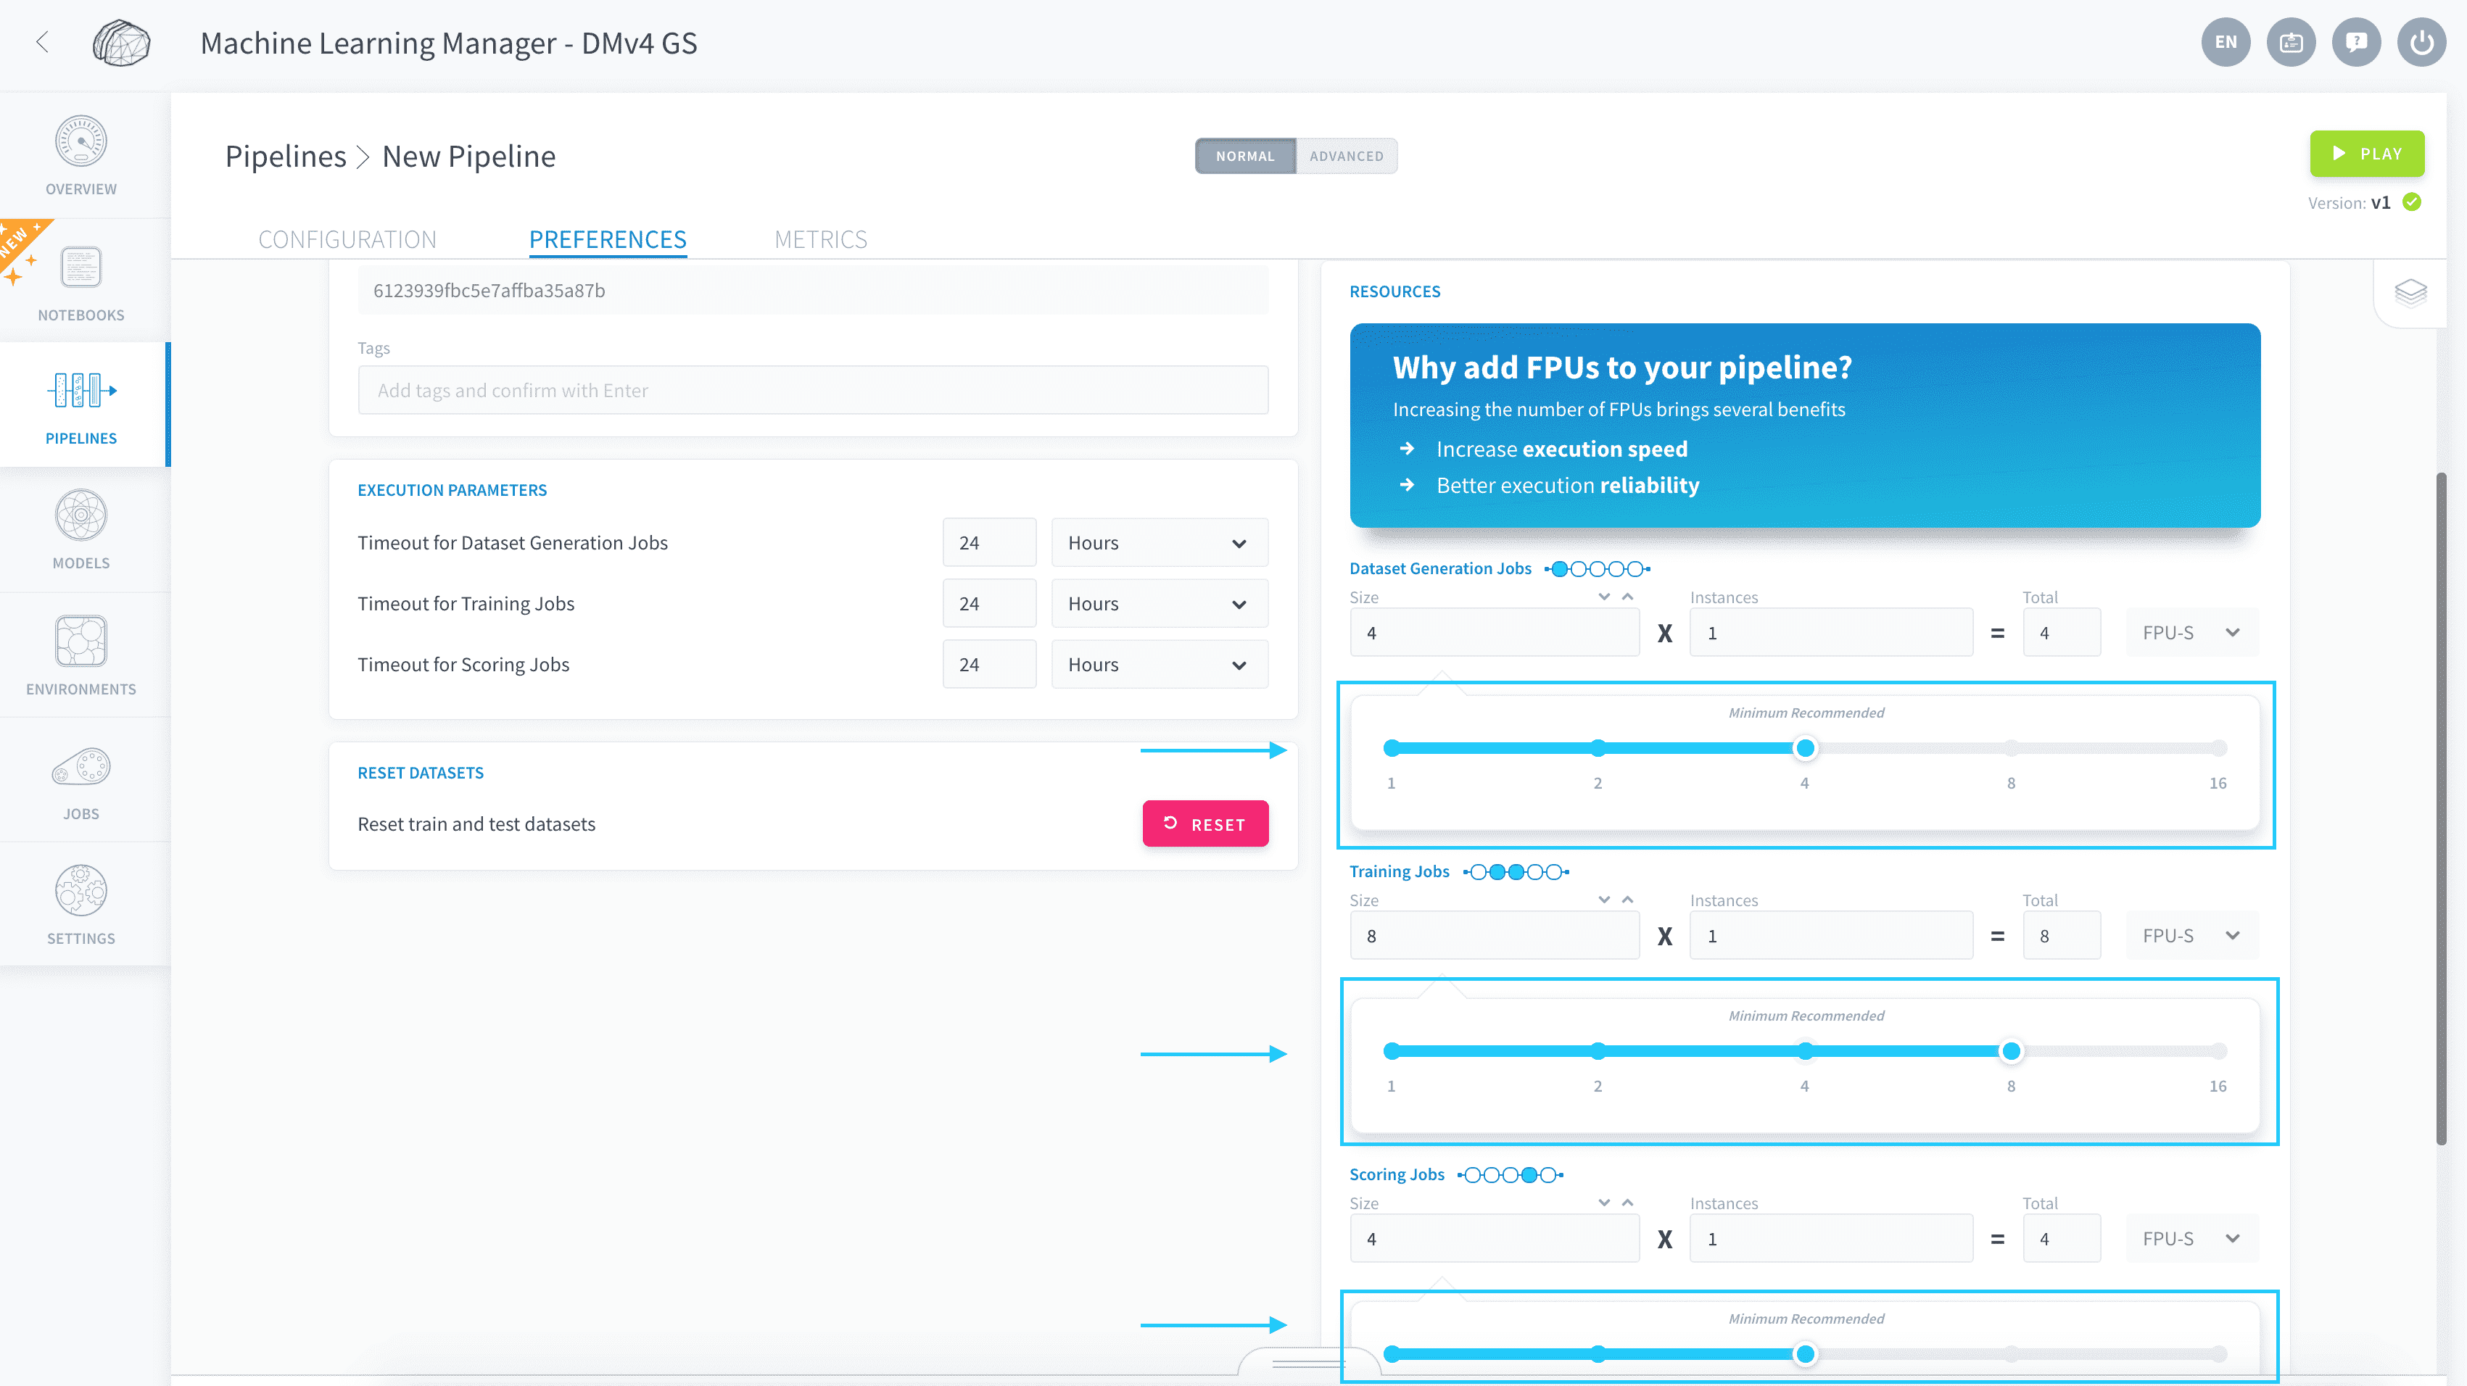Viewport: 2467px width, 1386px height.
Task: Go back using the header arrow
Action: tap(42, 42)
